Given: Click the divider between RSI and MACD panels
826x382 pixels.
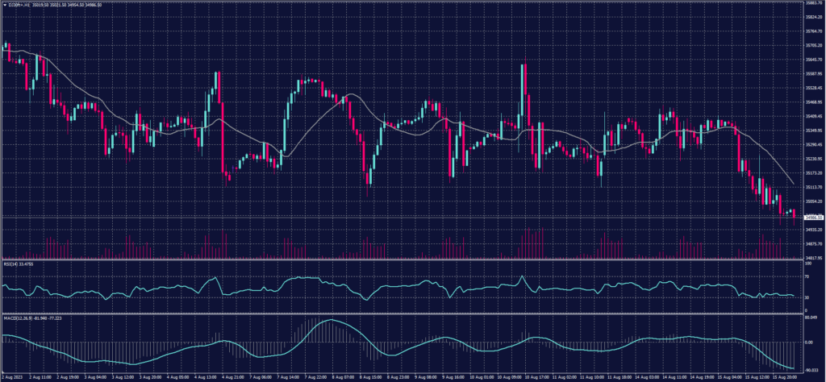Looking at the screenshot, I should 403,314.
